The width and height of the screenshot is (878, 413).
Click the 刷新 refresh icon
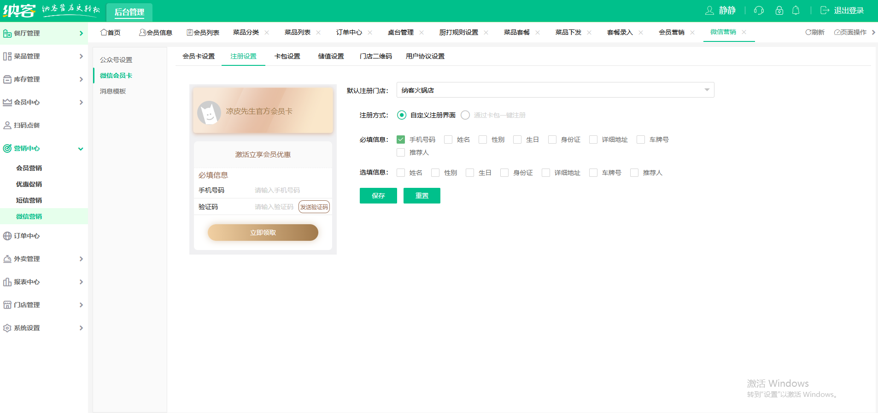[x=808, y=32]
